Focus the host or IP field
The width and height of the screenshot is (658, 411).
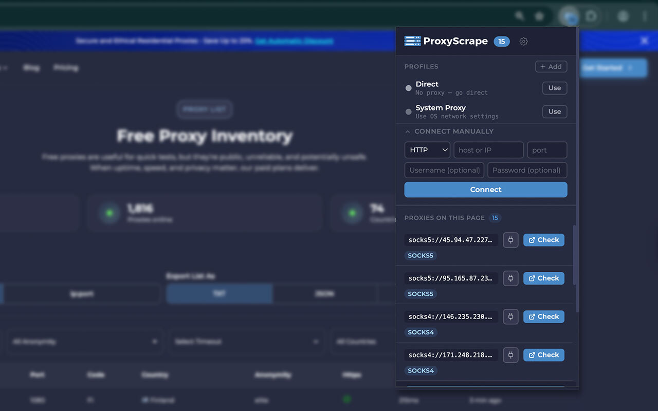click(x=488, y=150)
